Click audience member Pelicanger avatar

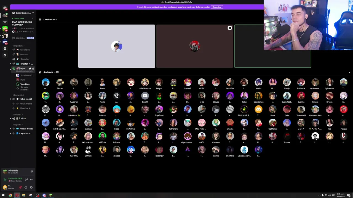159,150
